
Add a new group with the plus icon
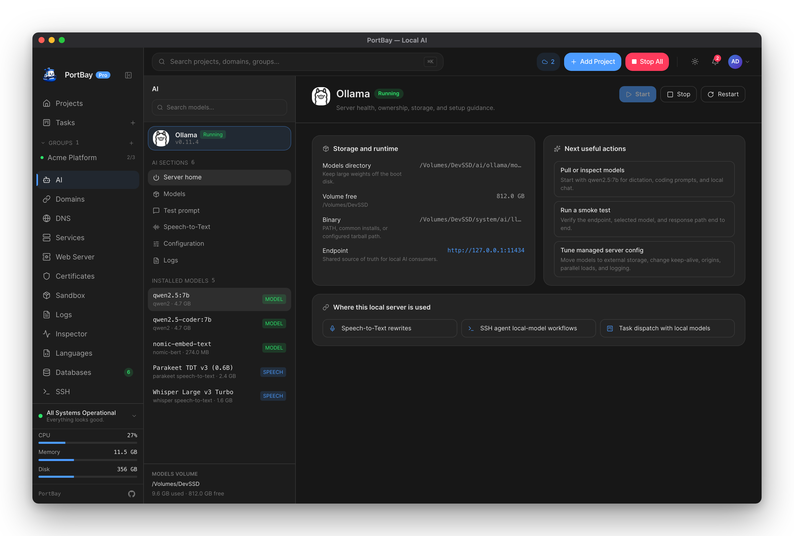point(132,143)
